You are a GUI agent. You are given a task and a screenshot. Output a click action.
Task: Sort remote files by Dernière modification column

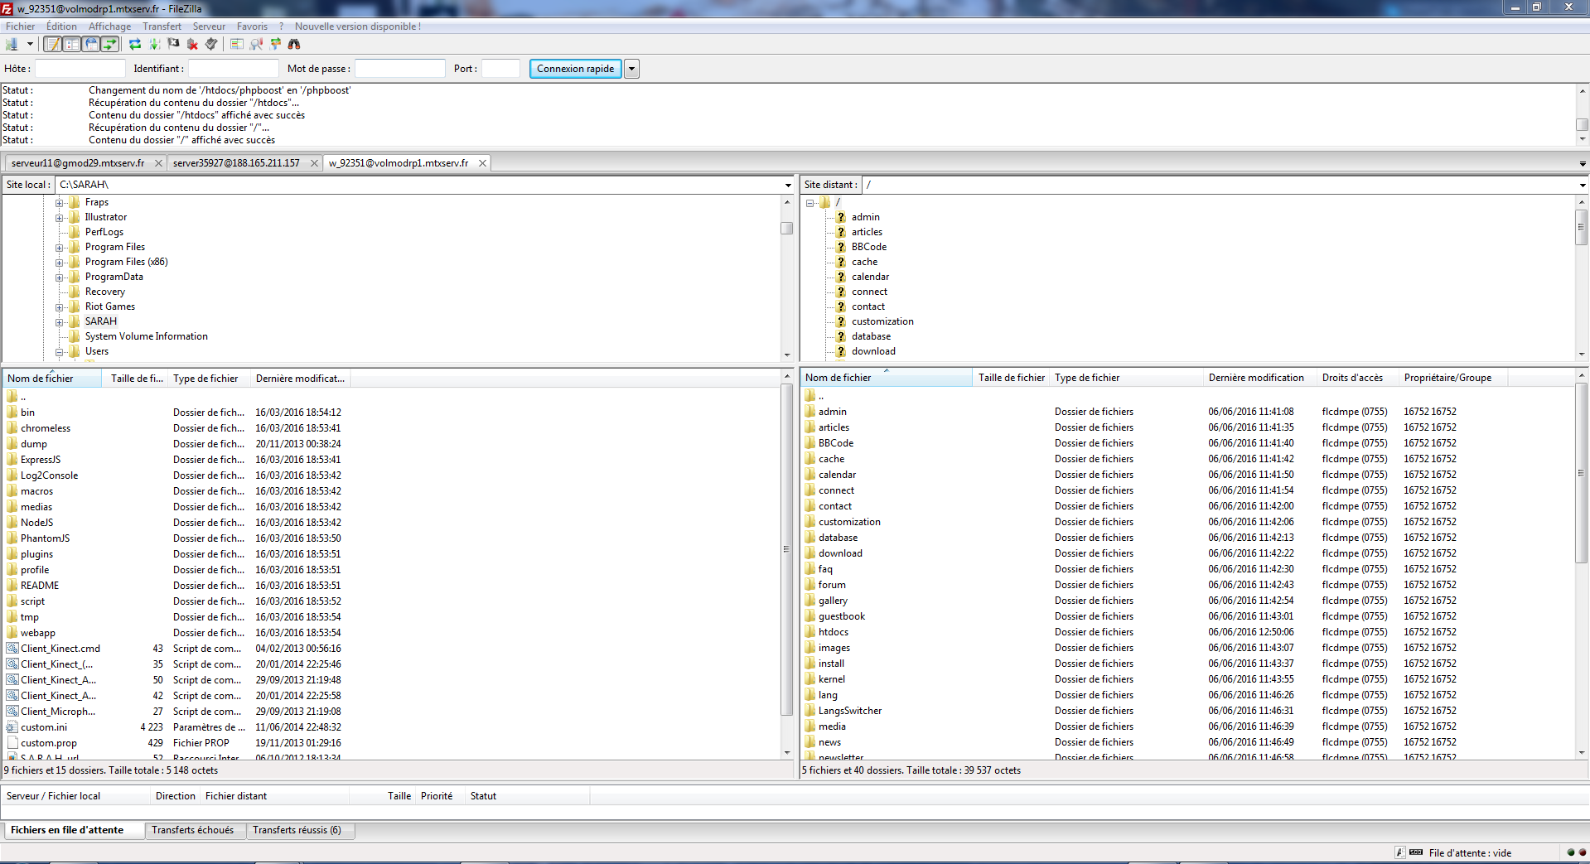(1255, 378)
